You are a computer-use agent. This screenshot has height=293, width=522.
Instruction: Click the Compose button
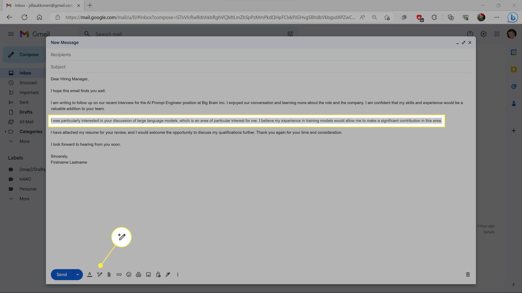(x=24, y=55)
